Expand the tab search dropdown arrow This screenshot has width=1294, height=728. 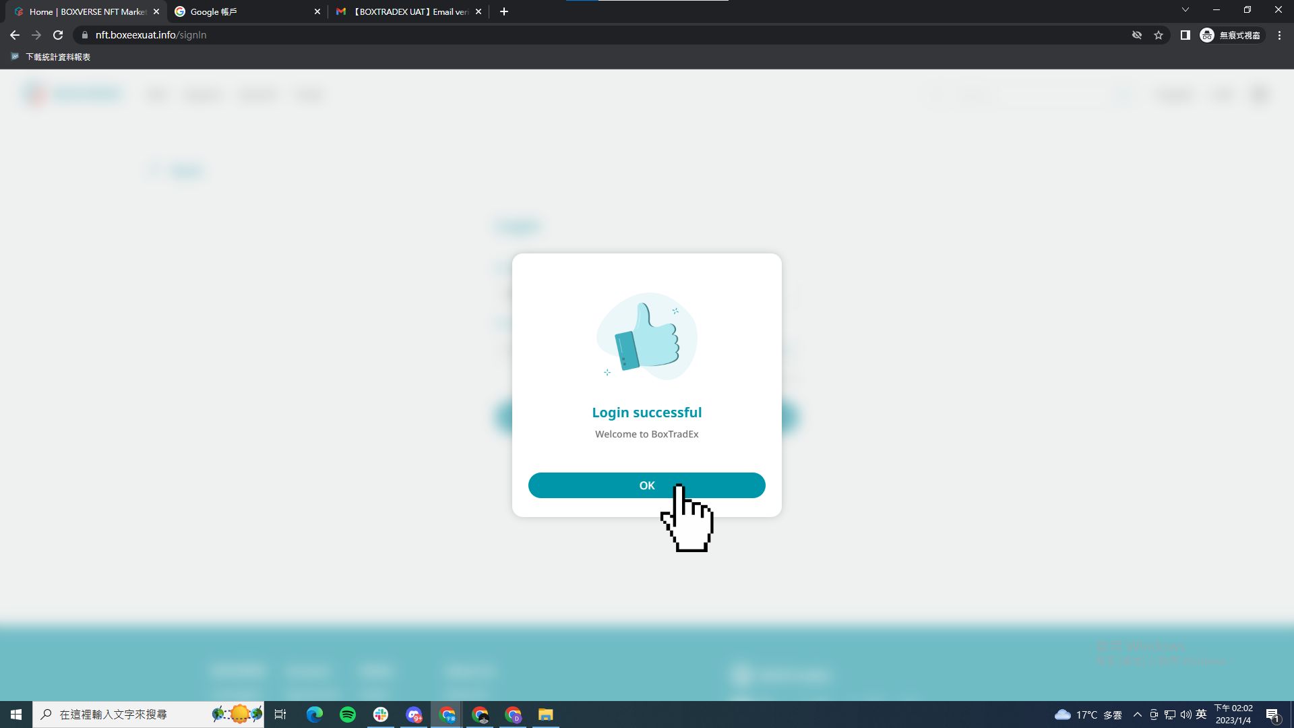click(x=1185, y=10)
